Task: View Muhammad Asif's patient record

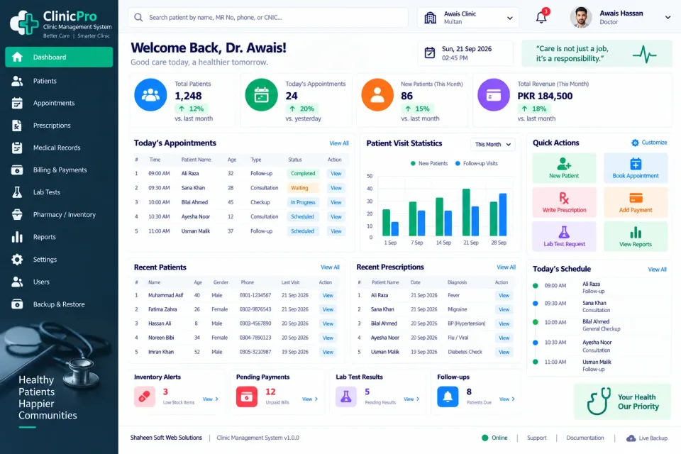Action: coord(328,295)
